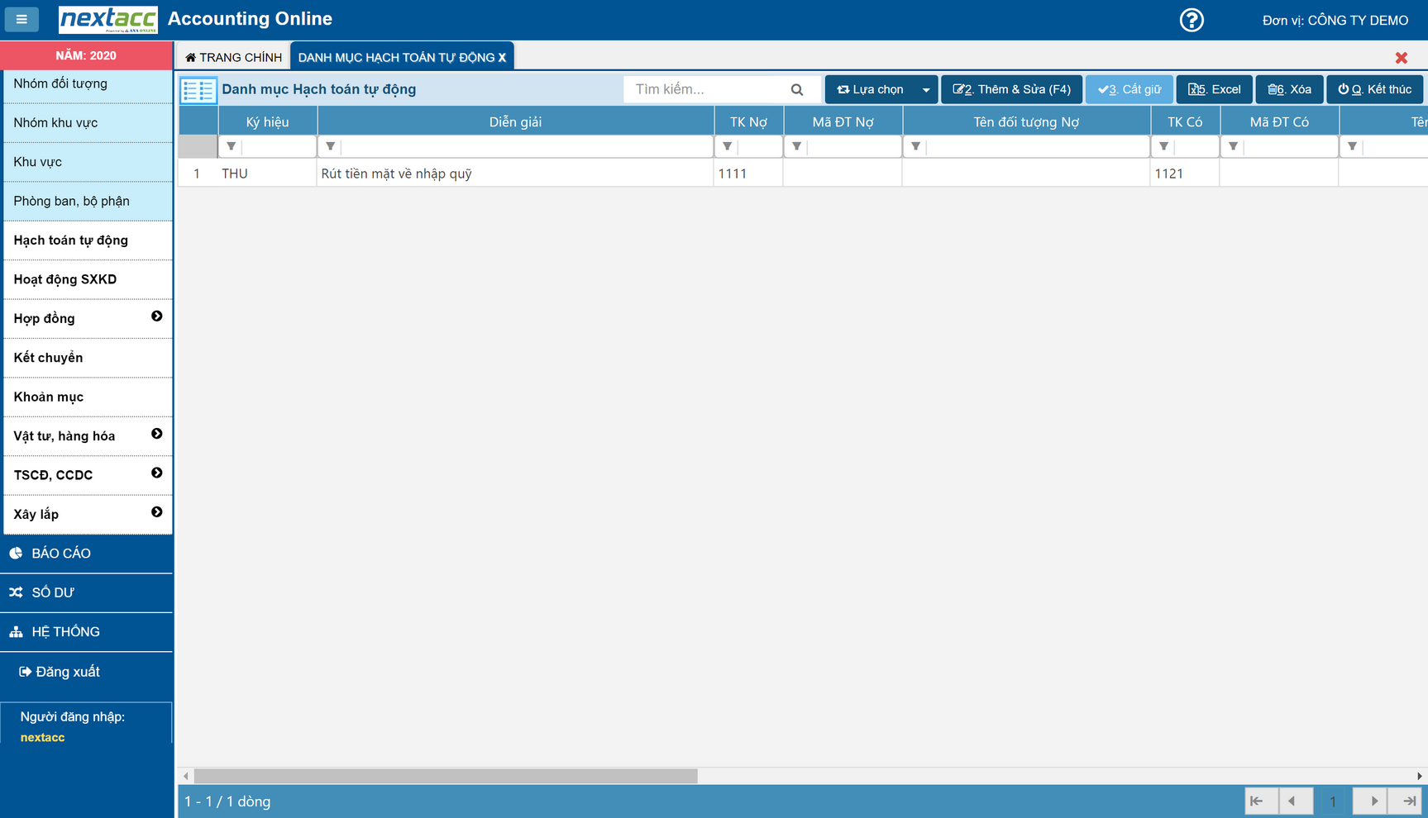Go to the last page arrow
The height and width of the screenshot is (818, 1428).
(1409, 801)
